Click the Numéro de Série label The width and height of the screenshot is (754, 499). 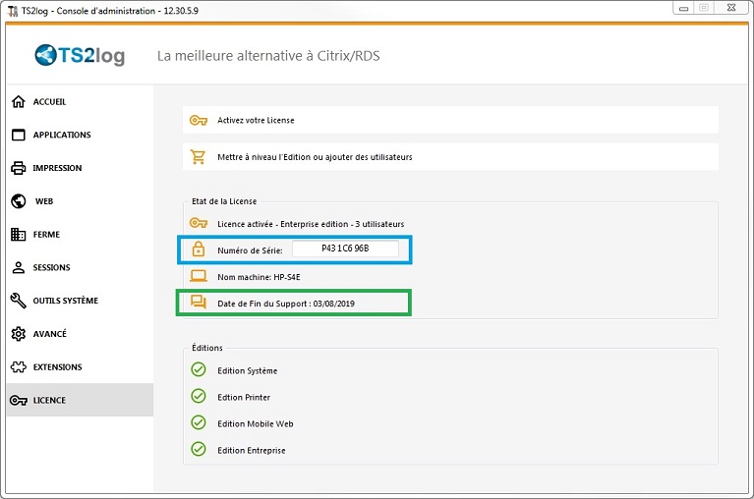250,250
